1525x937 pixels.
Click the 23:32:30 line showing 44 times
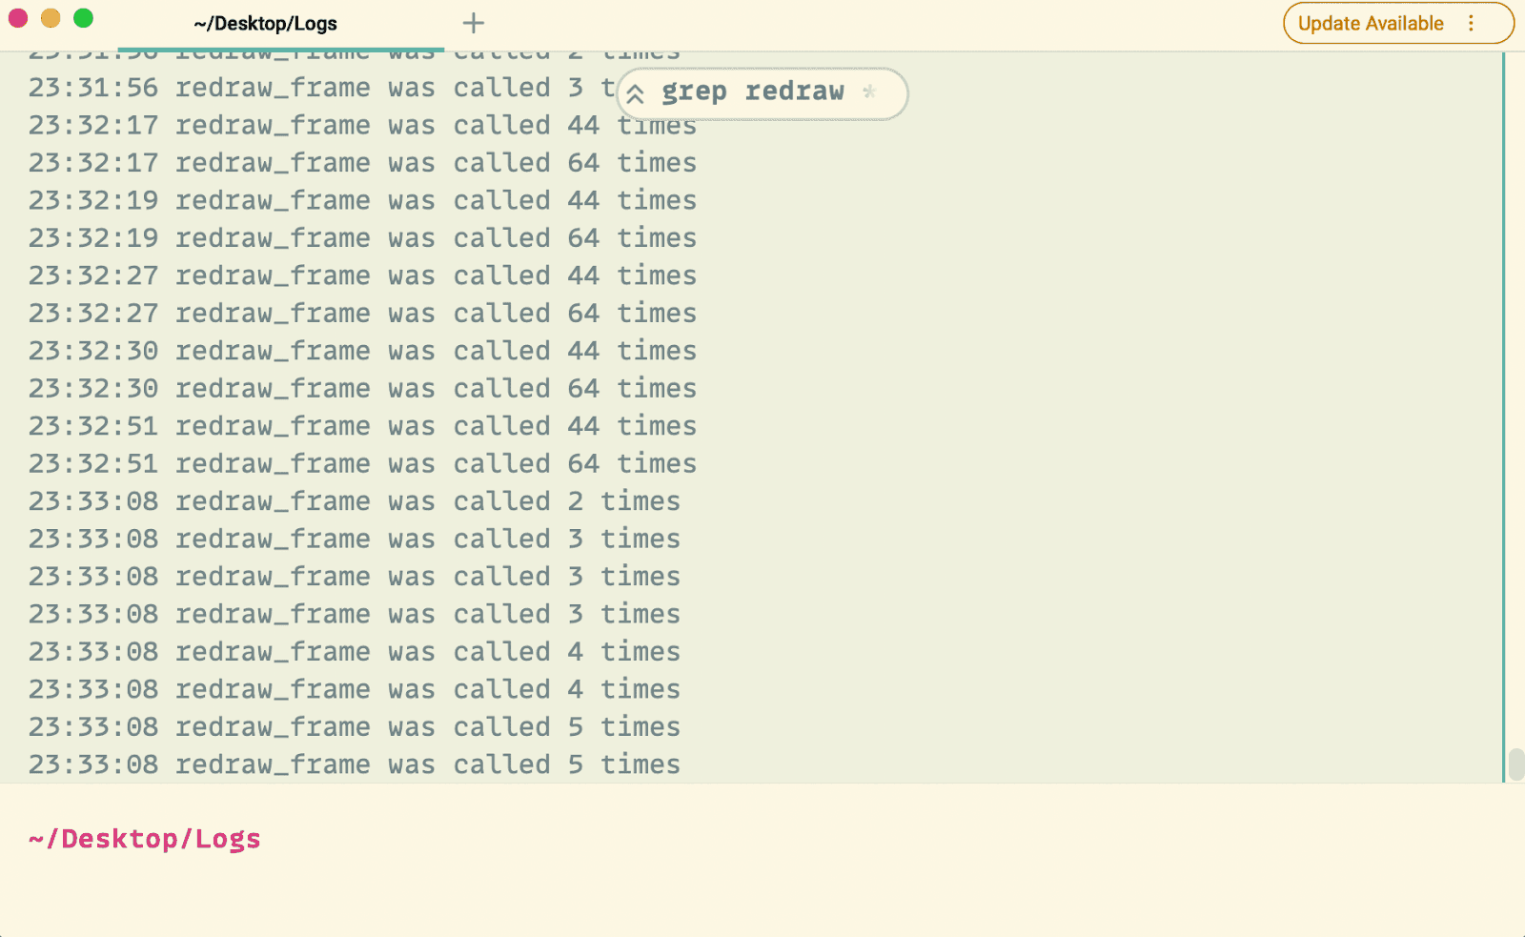pyautogui.click(x=362, y=351)
